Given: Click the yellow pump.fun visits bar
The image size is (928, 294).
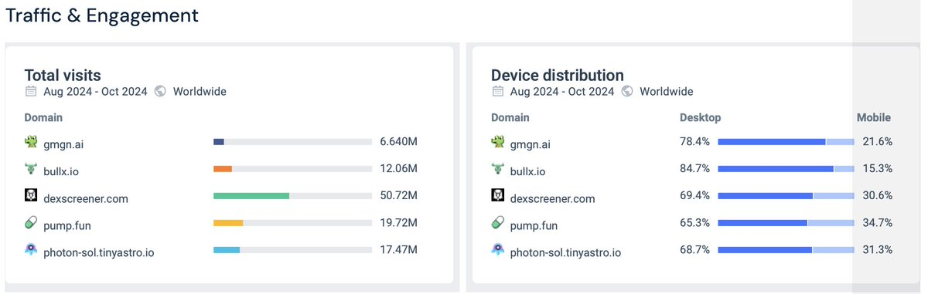Looking at the screenshot, I should pyautogui.click(x=228, y=223).
